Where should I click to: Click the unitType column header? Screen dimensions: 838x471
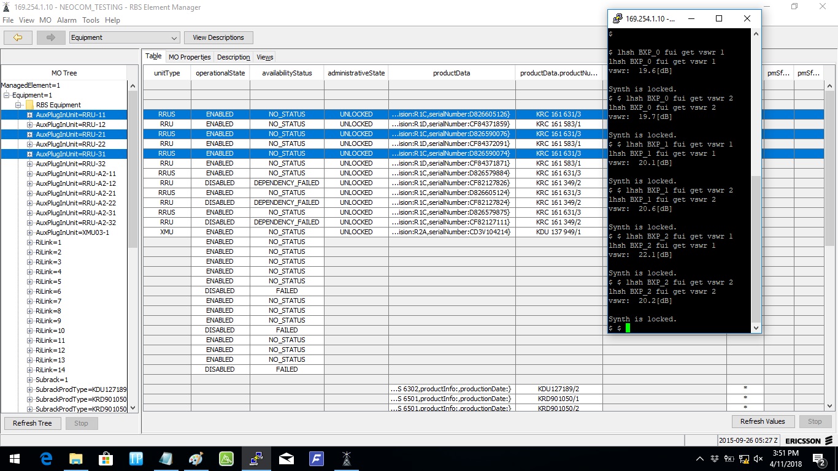[167, 73]
